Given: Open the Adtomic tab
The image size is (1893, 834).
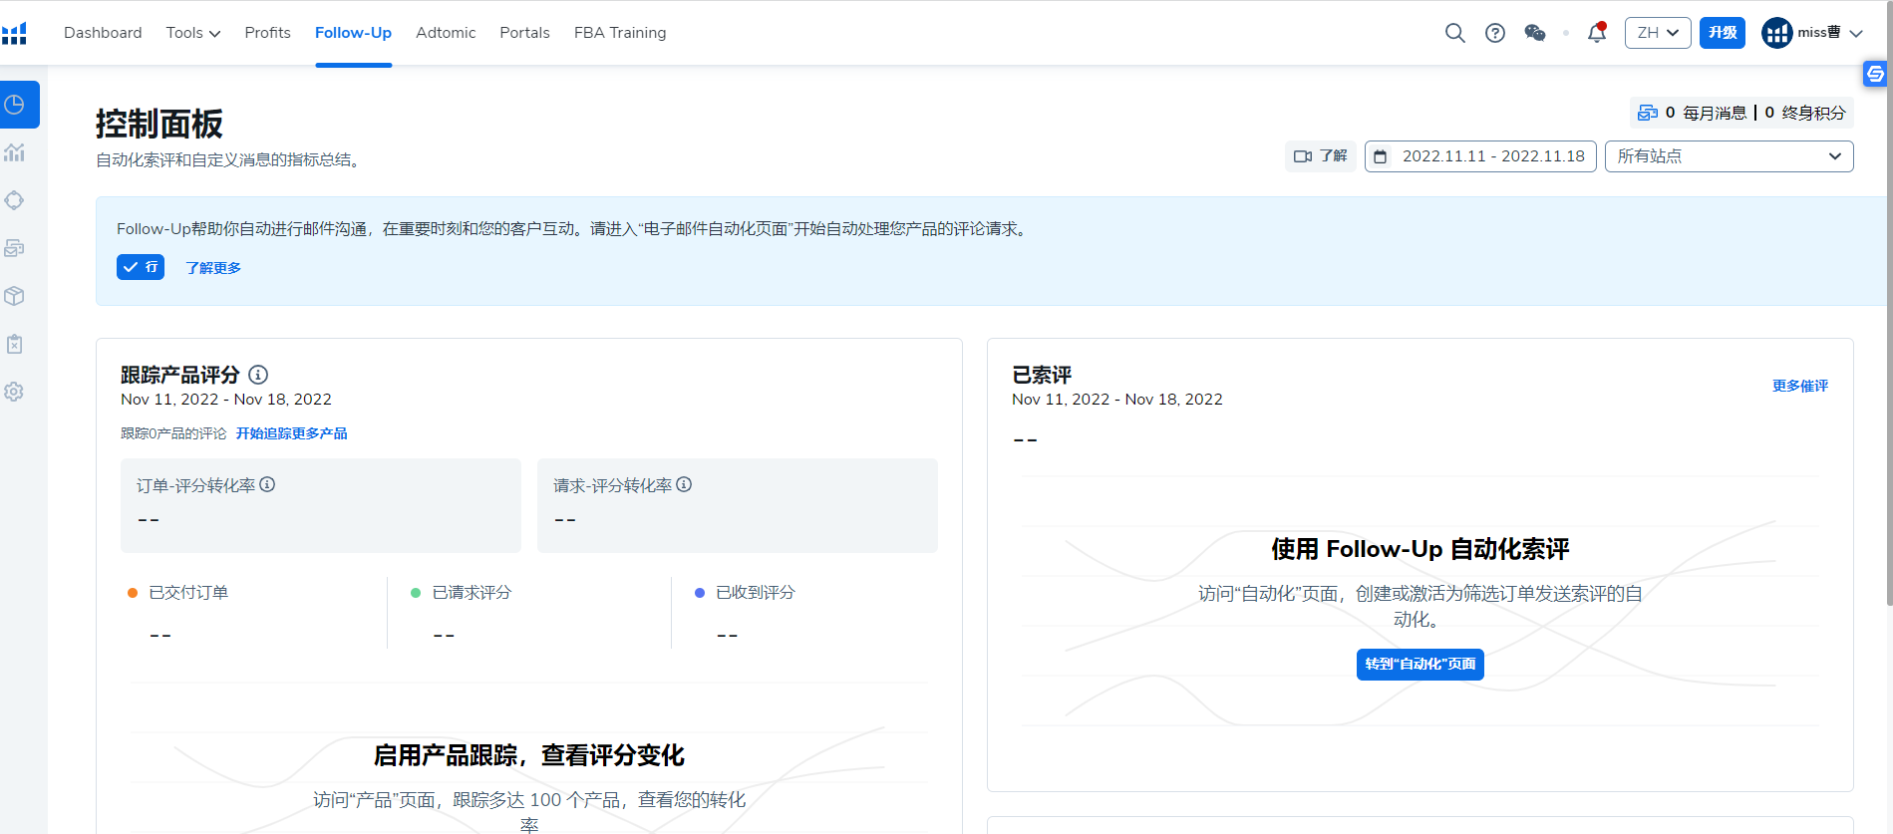Looking at the screenshot, I should point(446,33).
